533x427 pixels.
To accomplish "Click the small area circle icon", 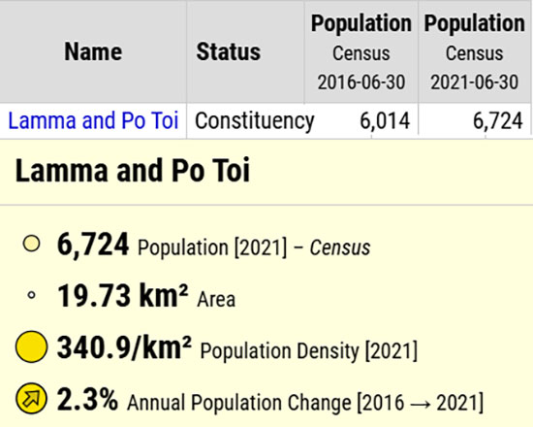I will click(x=31, y=295).
